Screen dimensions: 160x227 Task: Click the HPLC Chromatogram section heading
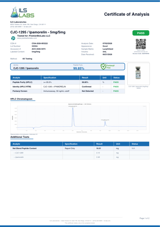point(21,99)
